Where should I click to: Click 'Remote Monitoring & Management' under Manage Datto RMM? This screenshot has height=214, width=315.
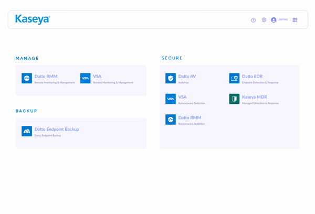point(55,82)
